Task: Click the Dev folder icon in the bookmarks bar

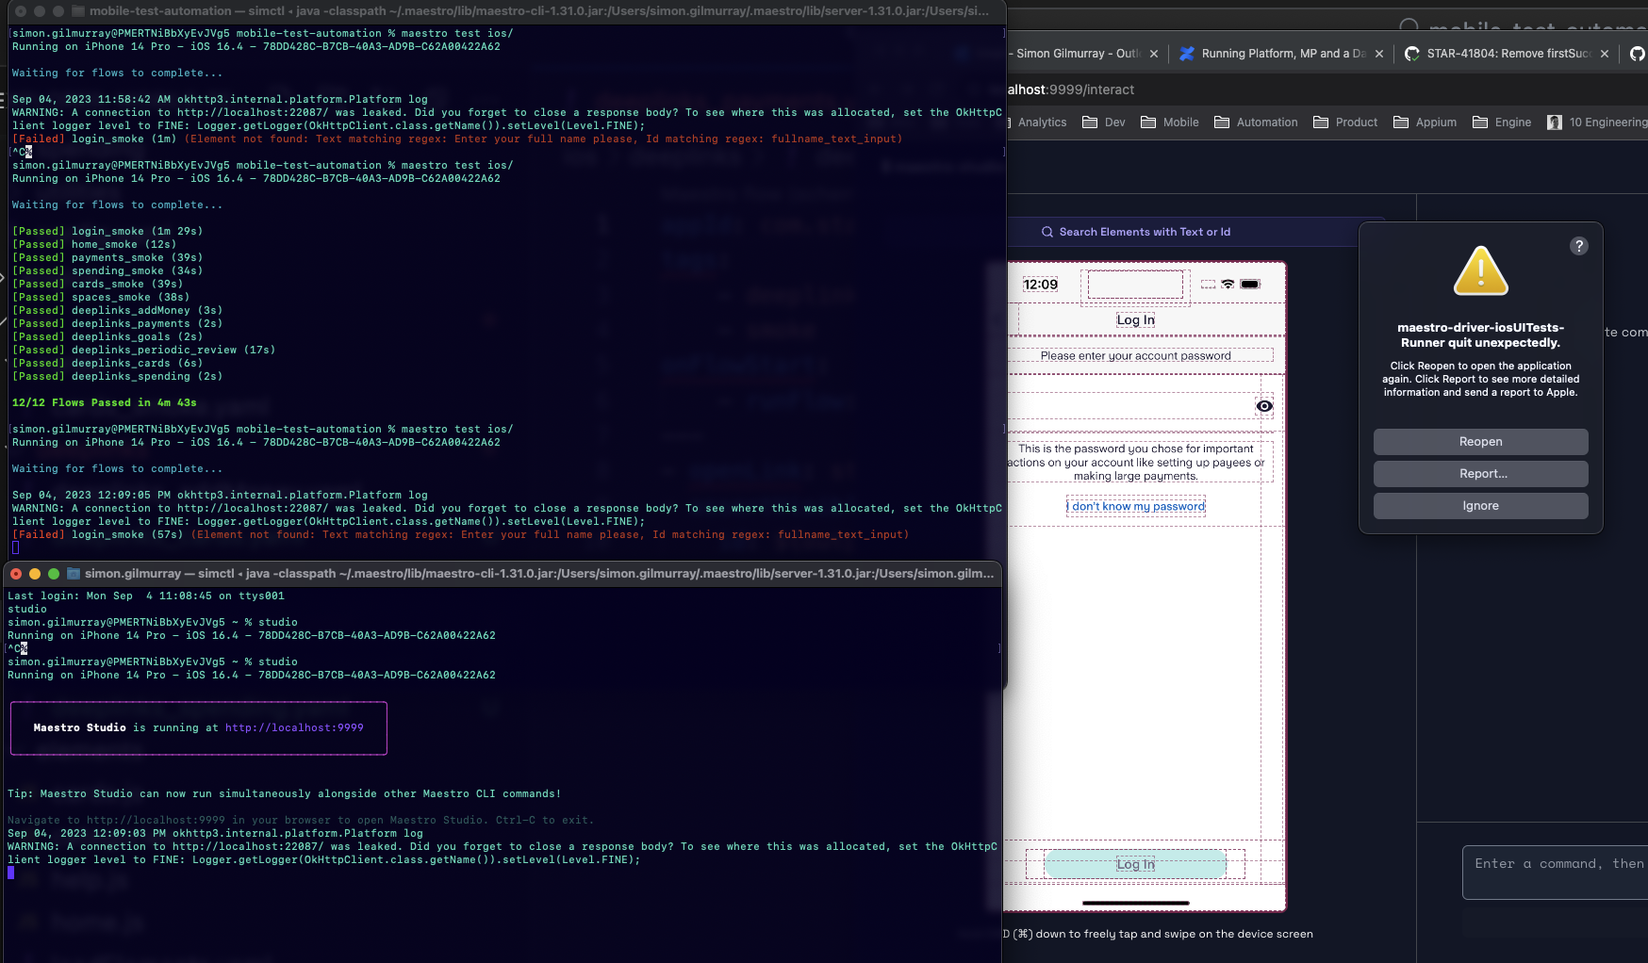Action: [1092, 122]
